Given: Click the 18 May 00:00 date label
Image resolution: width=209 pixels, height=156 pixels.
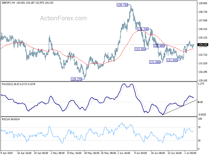Looking at the screenshot, I should [92, 153].
